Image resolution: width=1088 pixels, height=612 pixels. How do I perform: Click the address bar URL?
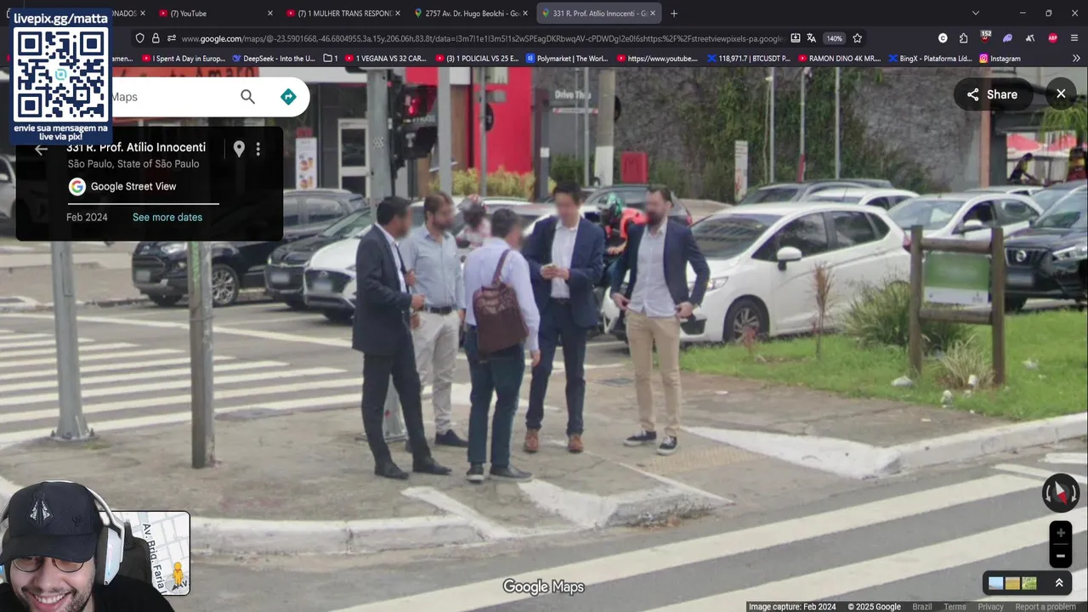(x=481, y=38)
